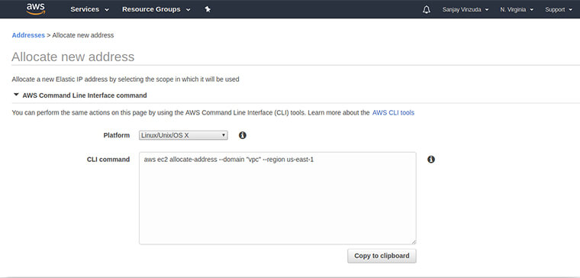
Task: Click the AWS logo
Action: [x=36, y=9]
